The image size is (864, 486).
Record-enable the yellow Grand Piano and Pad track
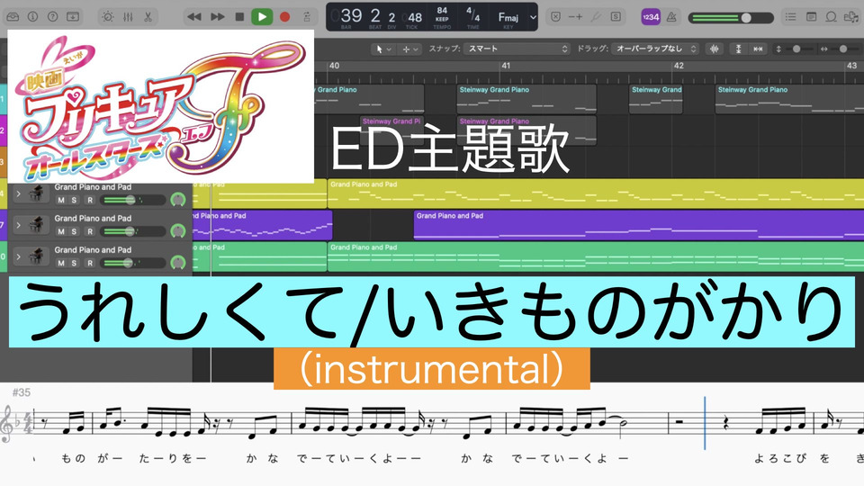click(90, 200)
